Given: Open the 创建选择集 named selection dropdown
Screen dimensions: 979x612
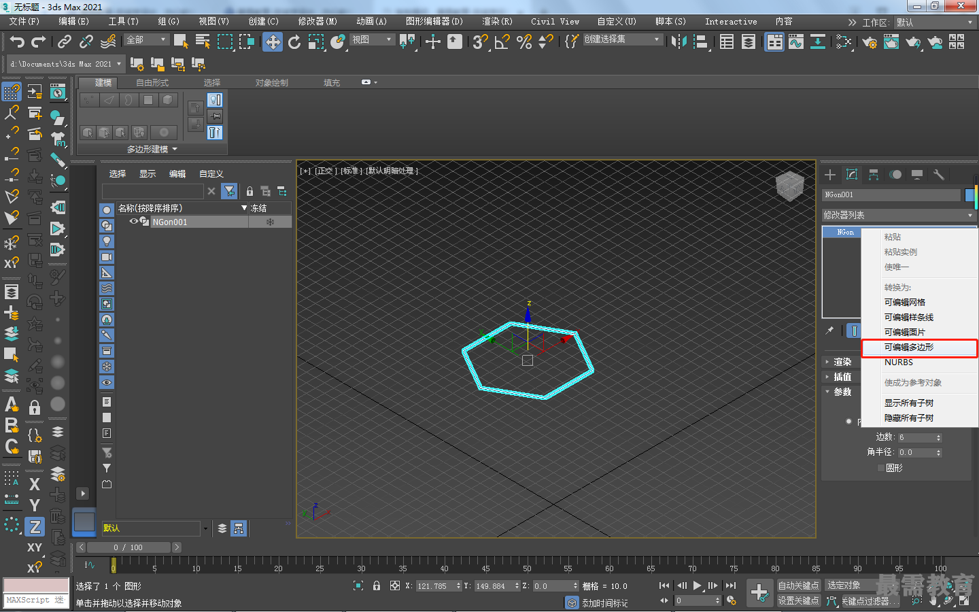Looking at the screenshot, I should click(622, 39).
